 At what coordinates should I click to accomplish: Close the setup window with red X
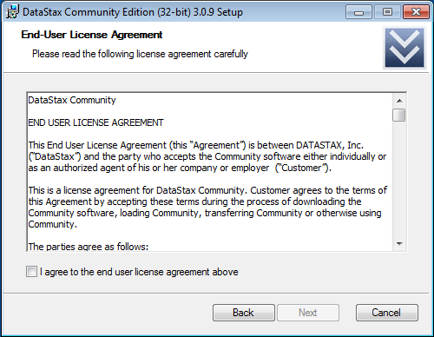coord(416,12)
